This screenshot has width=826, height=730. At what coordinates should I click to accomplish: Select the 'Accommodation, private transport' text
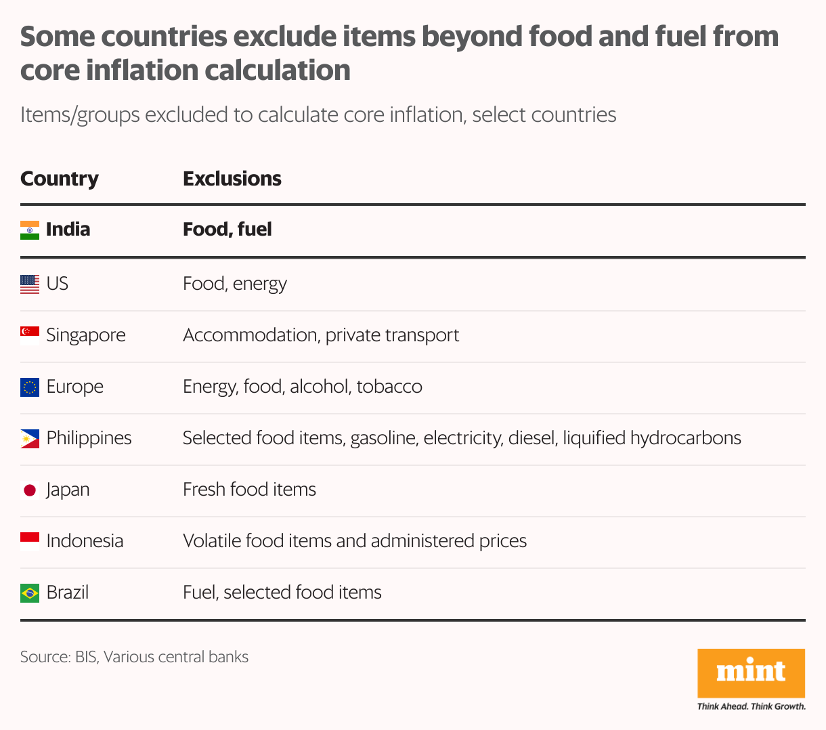pyautogui.click(x=321, y=335)
